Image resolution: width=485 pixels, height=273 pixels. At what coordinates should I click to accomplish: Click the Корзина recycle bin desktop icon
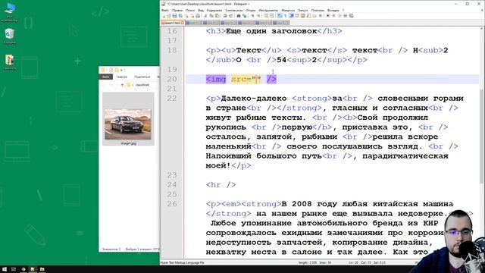(x=9, y=36)
